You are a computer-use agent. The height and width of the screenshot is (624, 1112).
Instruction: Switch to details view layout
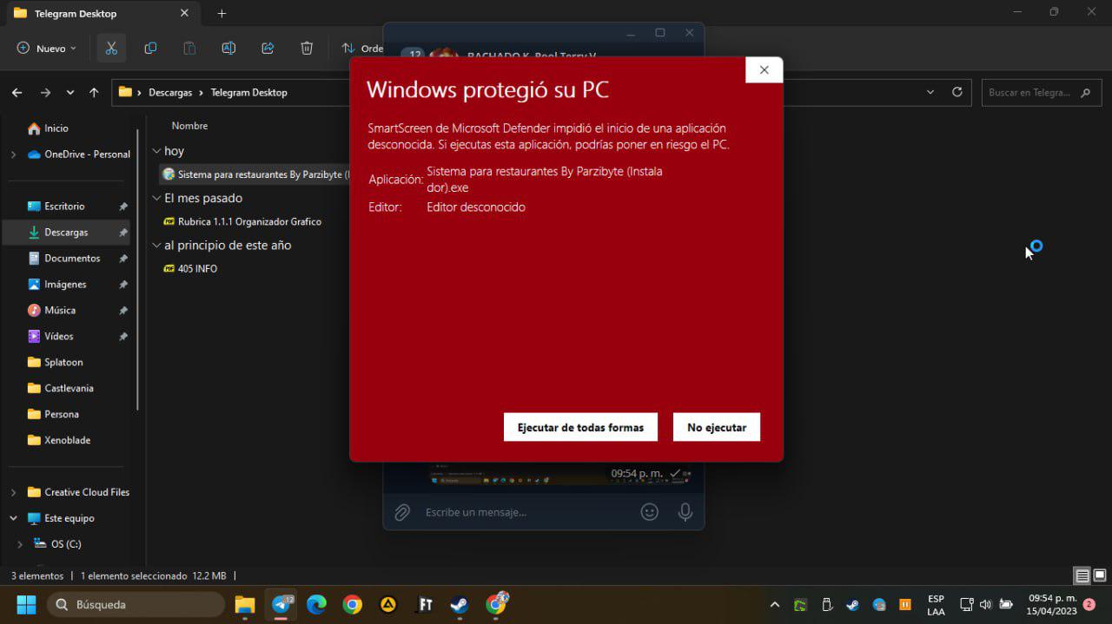(x=1082, y=575)
